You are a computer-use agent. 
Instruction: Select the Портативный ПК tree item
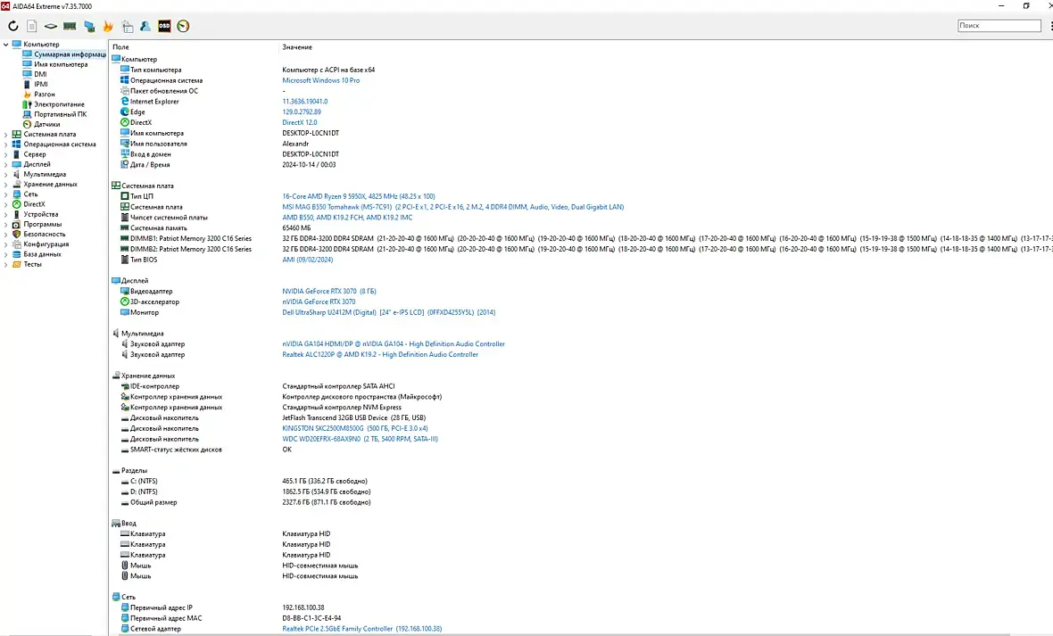pyautogui.click(x=61, y=114)
